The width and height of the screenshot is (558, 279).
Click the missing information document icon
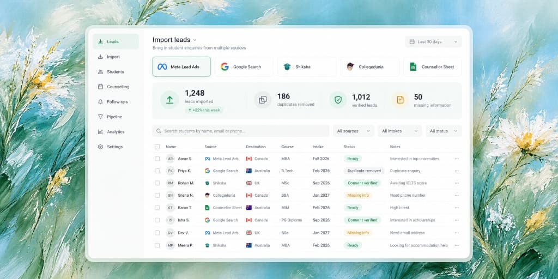(401, 100)
